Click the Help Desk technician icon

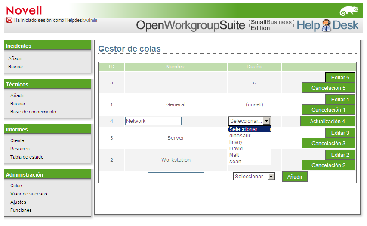click(x=326, y=25)
